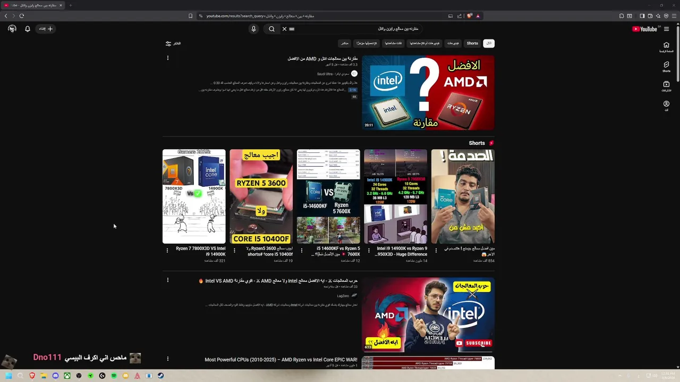Image resolution: width=680 pixels, height=382 pixels.
Task: Select the Watched filter chip
Action: [x=393, y=44]
